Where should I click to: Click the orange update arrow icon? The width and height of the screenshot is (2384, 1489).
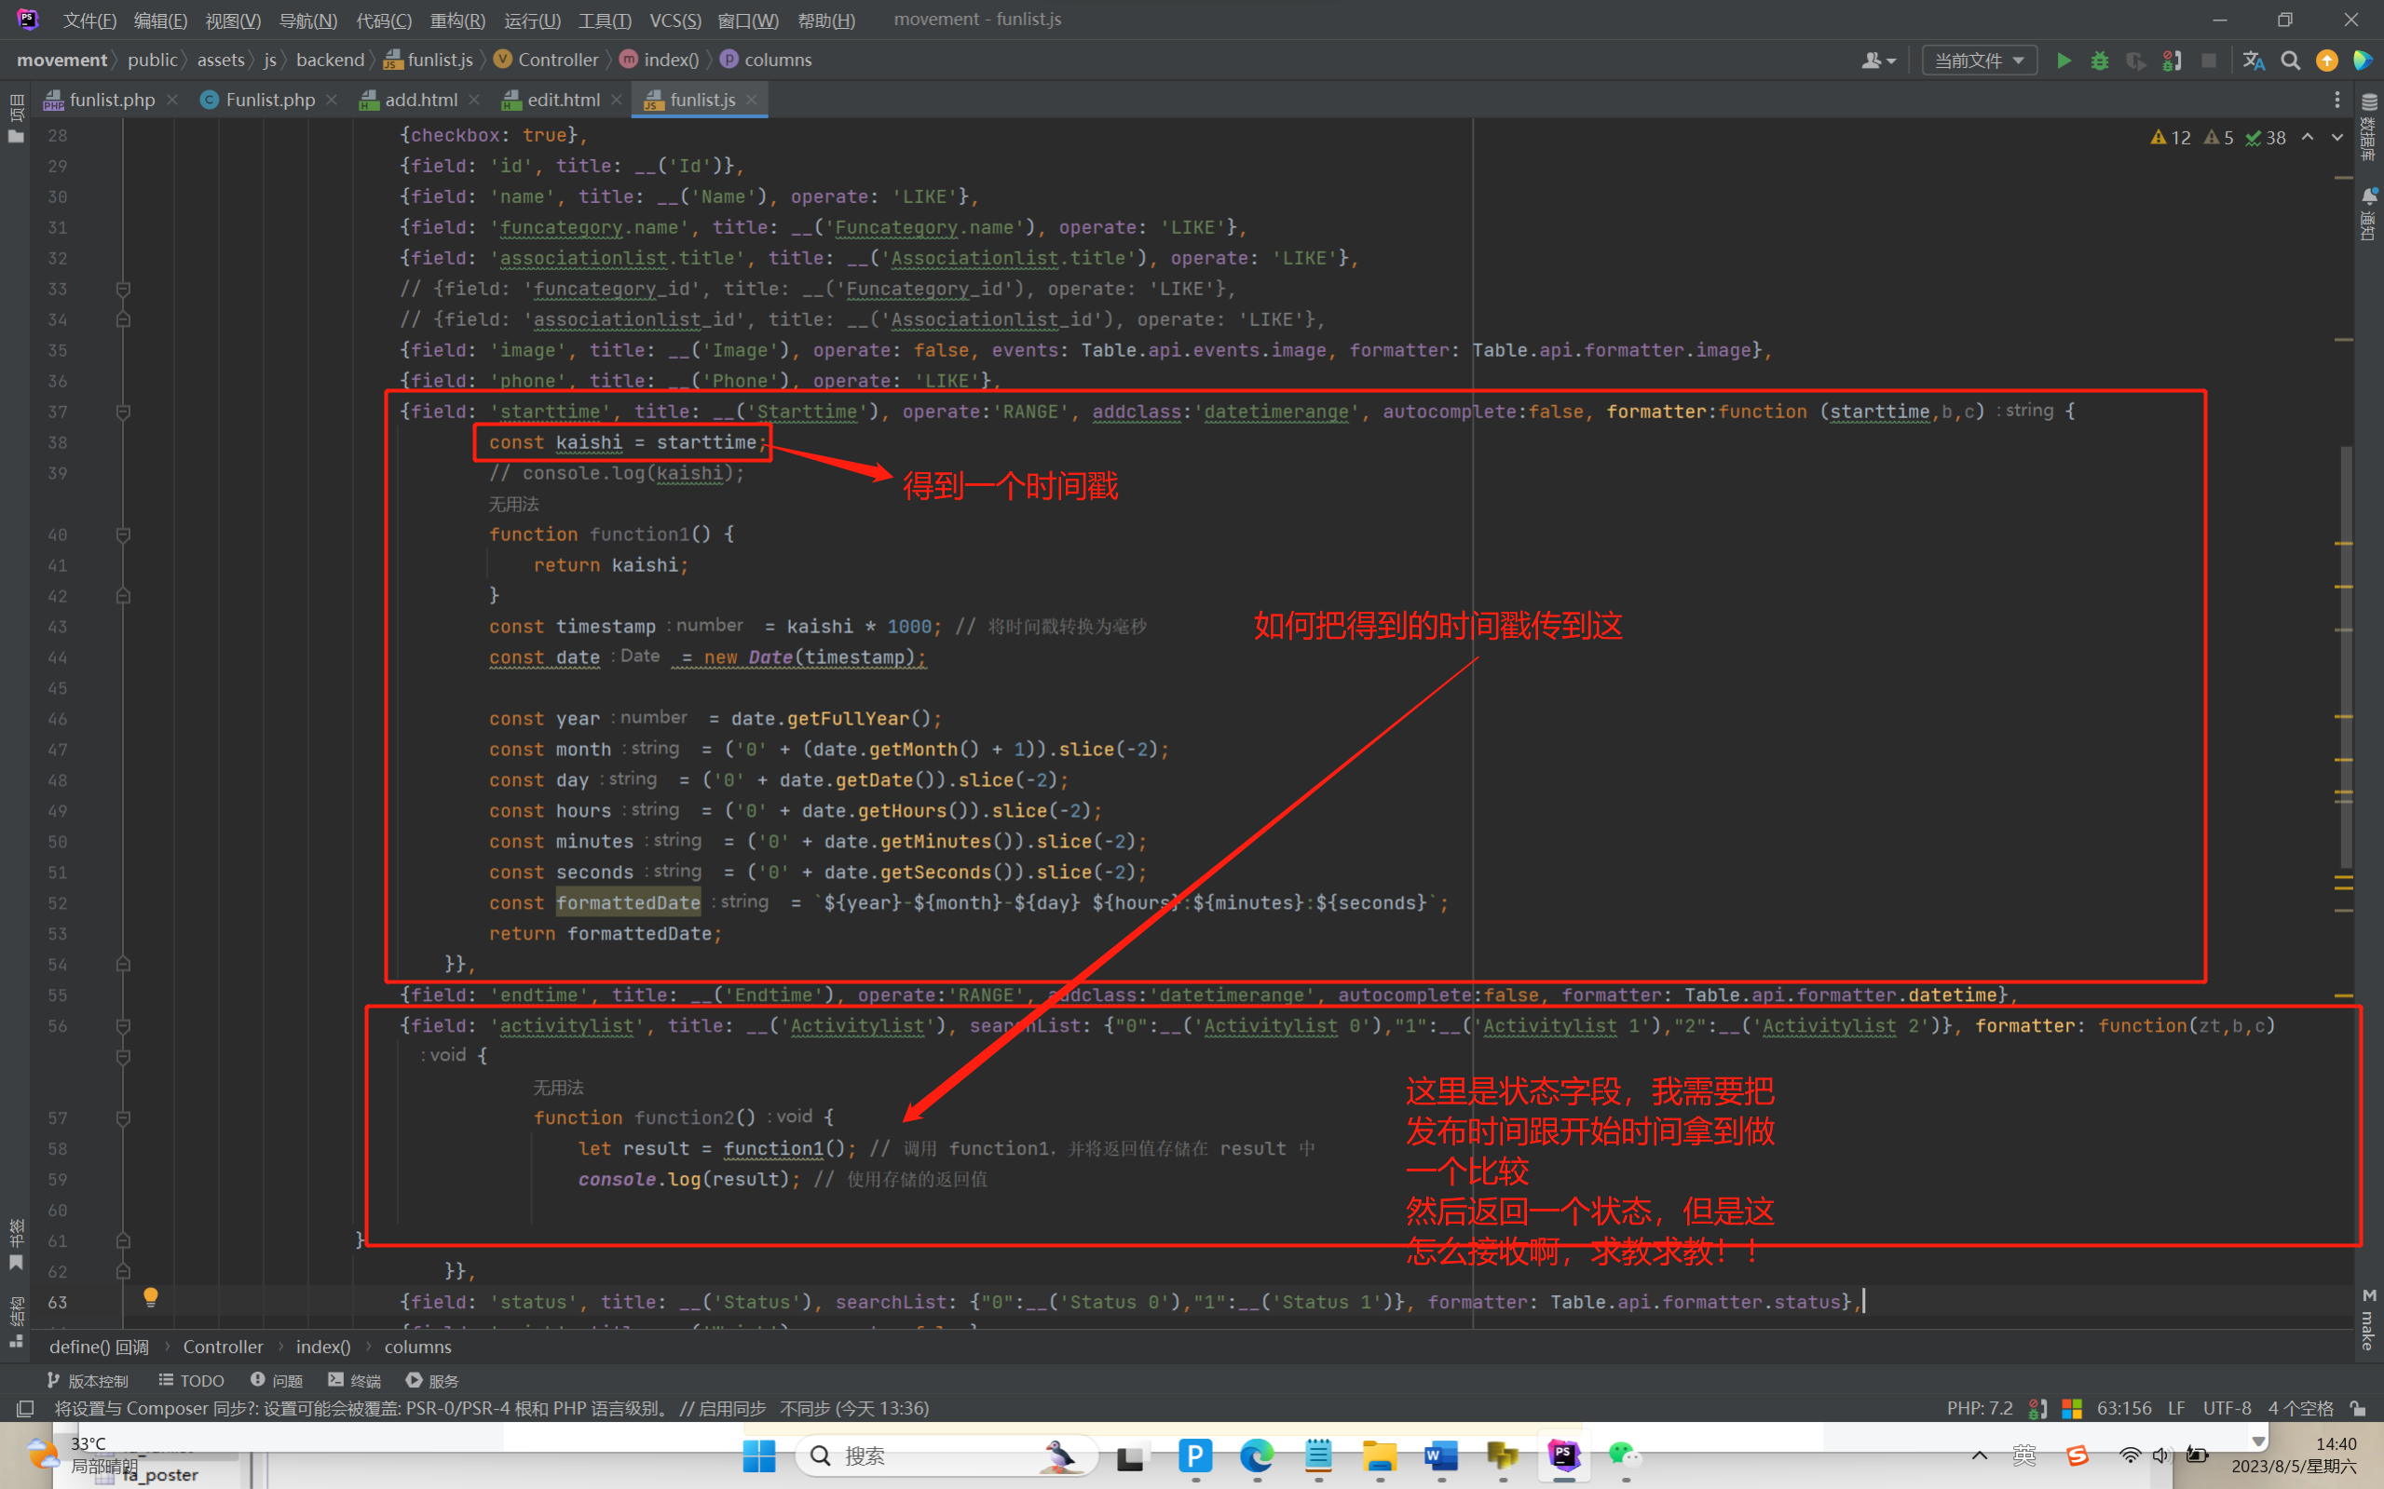[2327, 61]
